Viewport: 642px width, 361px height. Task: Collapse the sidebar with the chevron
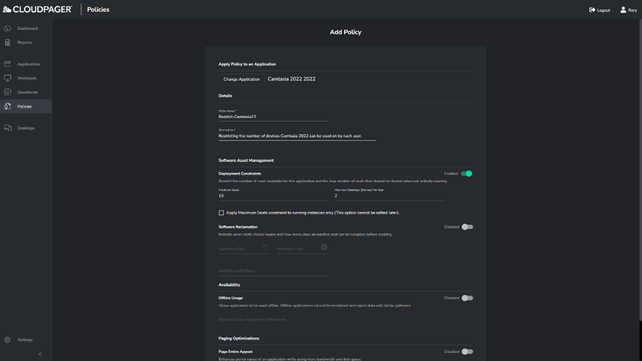(x=40, y=353)
